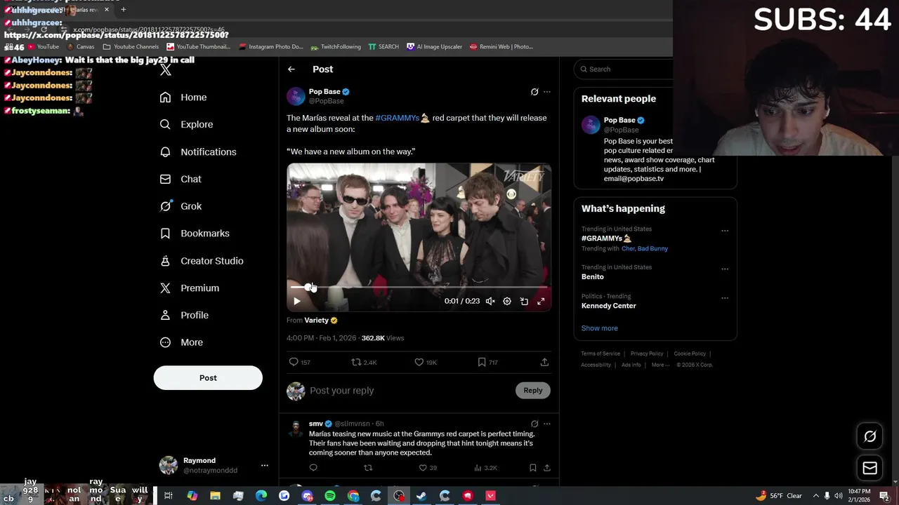Open the More menu in sidebar

pyautogui.click(x=181, y=343)
